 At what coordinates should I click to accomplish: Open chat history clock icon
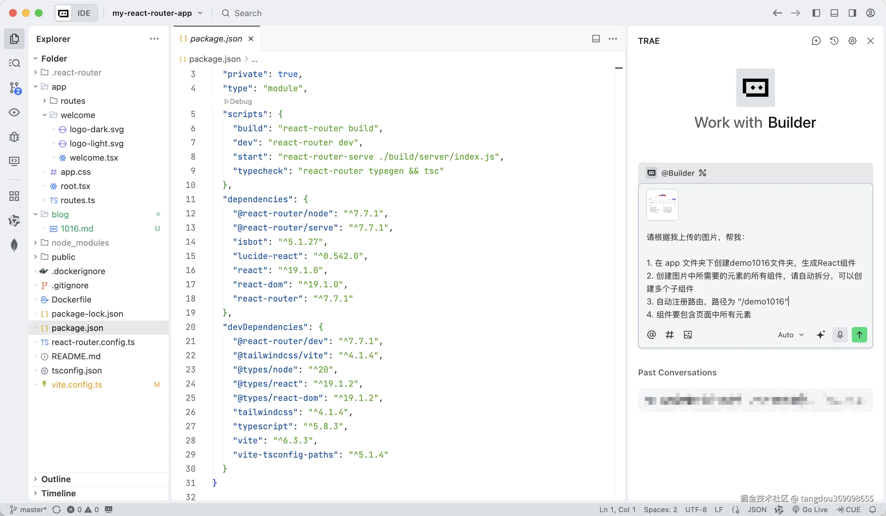834,41
